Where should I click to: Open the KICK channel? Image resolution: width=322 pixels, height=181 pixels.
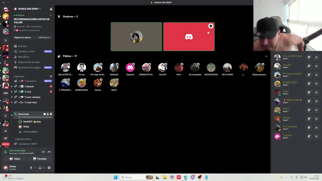tap(33, 92)
